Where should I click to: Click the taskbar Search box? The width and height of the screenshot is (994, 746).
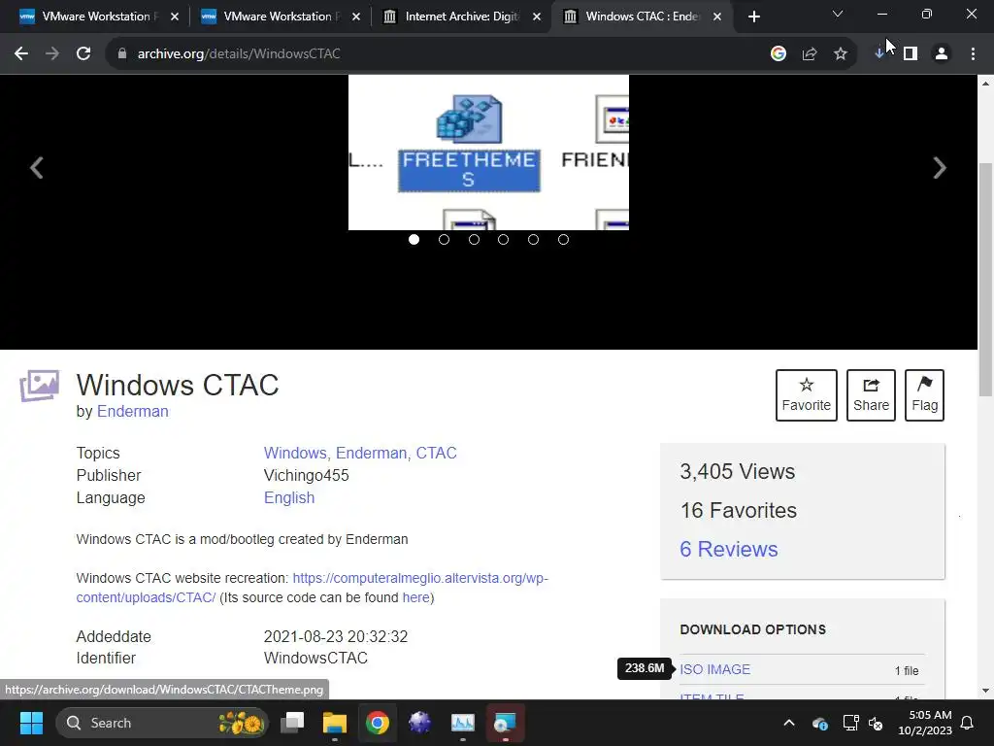click(162, 723)
